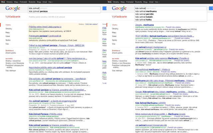This screenshot has width=213, height=133.
Task: Select Prekladač in top bar of peniaze page
Action: click(23, 2)
